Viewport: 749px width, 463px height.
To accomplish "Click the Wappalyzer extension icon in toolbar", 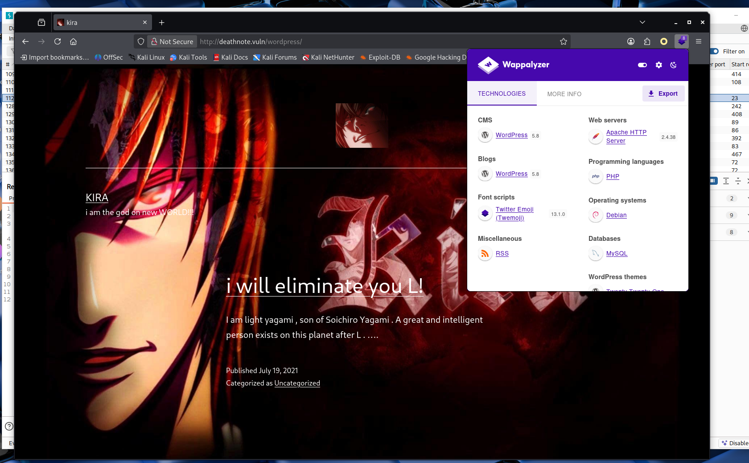I will pos(681,41).
